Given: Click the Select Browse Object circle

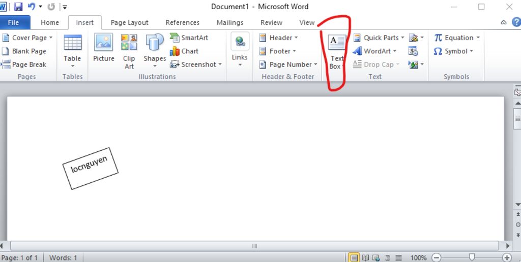Looking at the screenshot, I should tap(517, 224).
